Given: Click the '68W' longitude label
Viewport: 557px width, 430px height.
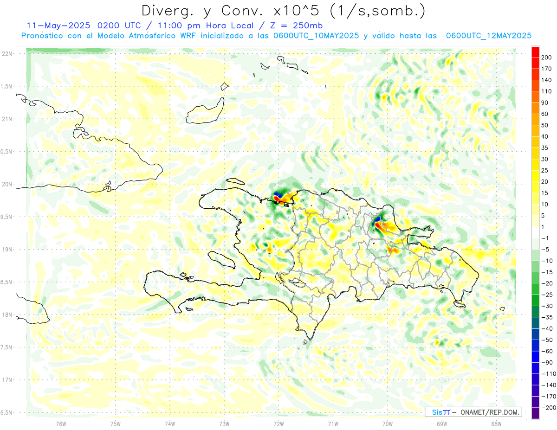Looking at the screenshot, I should (496, 424).
